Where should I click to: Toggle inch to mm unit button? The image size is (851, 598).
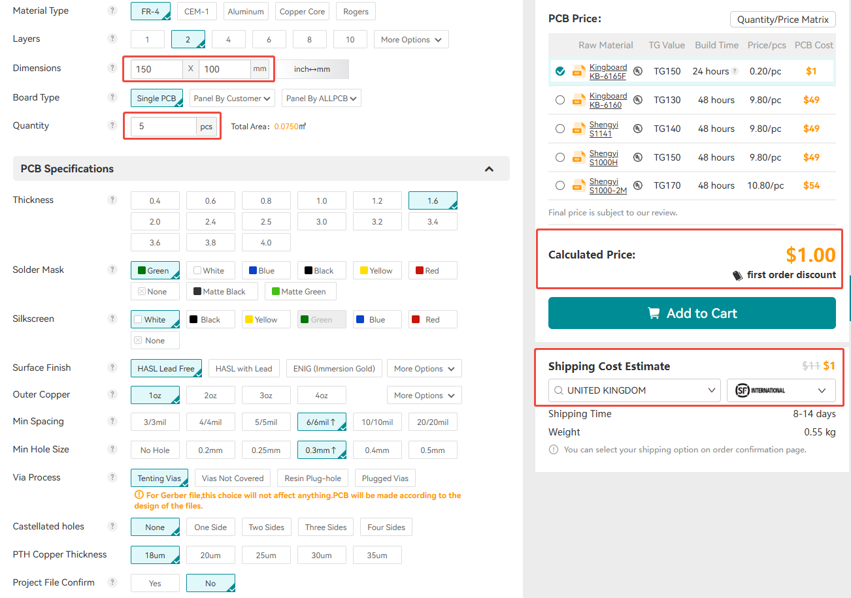point(312,69)
